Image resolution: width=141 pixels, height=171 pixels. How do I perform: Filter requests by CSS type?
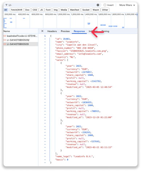35,10
